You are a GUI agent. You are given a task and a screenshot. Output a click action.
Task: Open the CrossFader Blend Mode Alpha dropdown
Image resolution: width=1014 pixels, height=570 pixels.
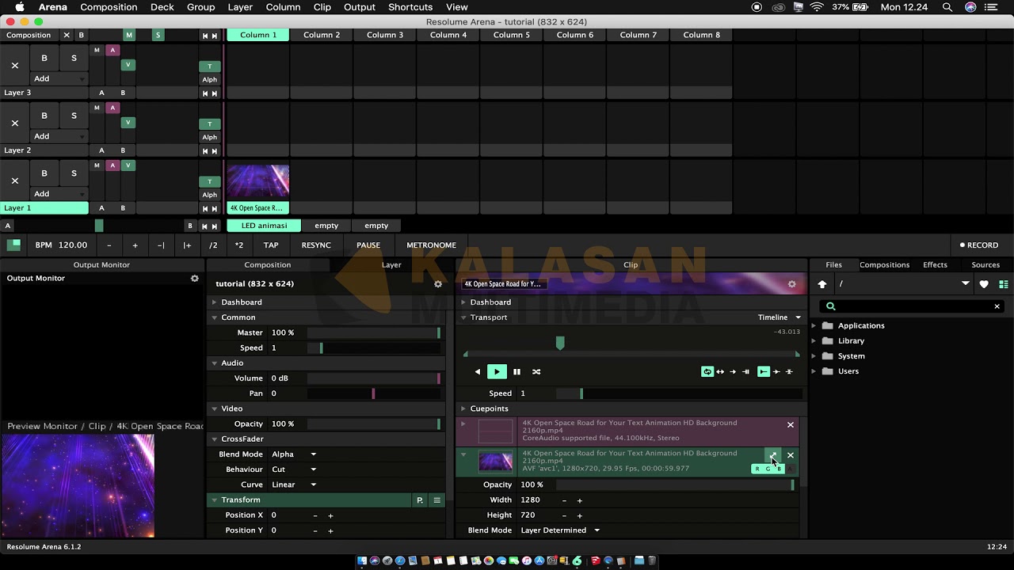point(294,454)
